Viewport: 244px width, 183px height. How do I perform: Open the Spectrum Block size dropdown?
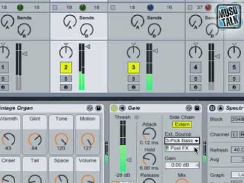click(237, 119)
